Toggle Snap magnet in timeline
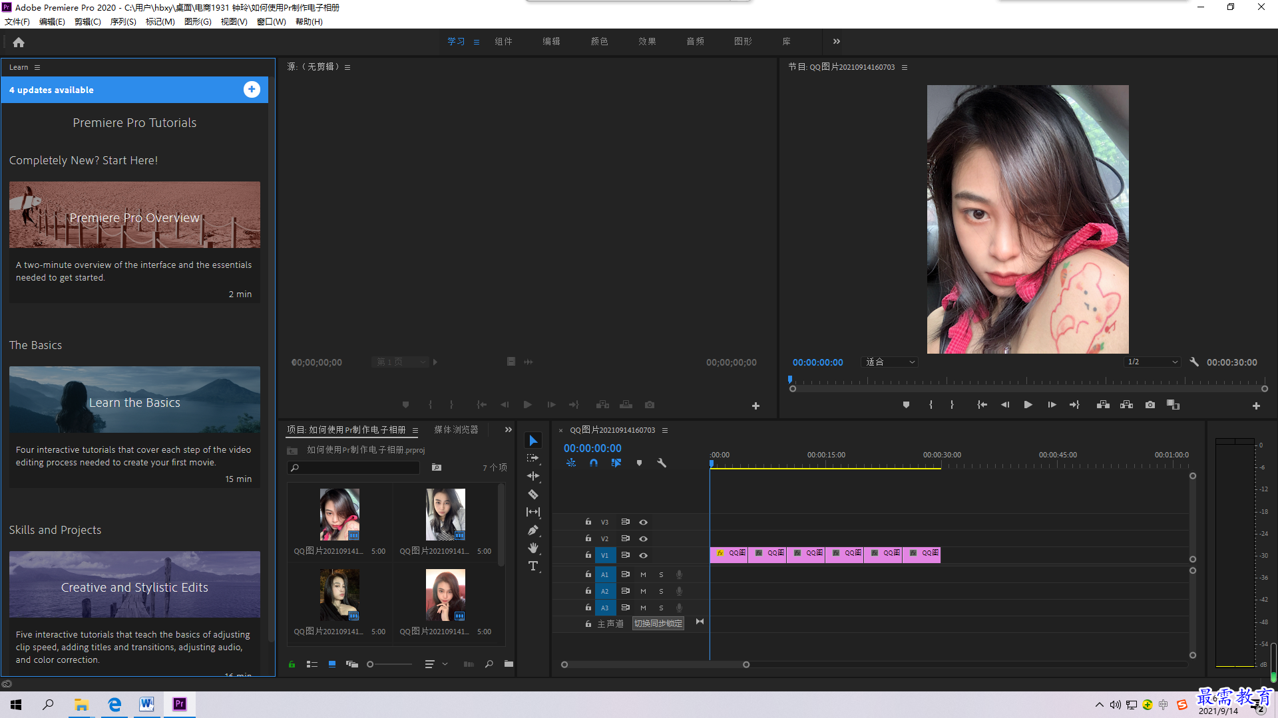 click(594, 463)
